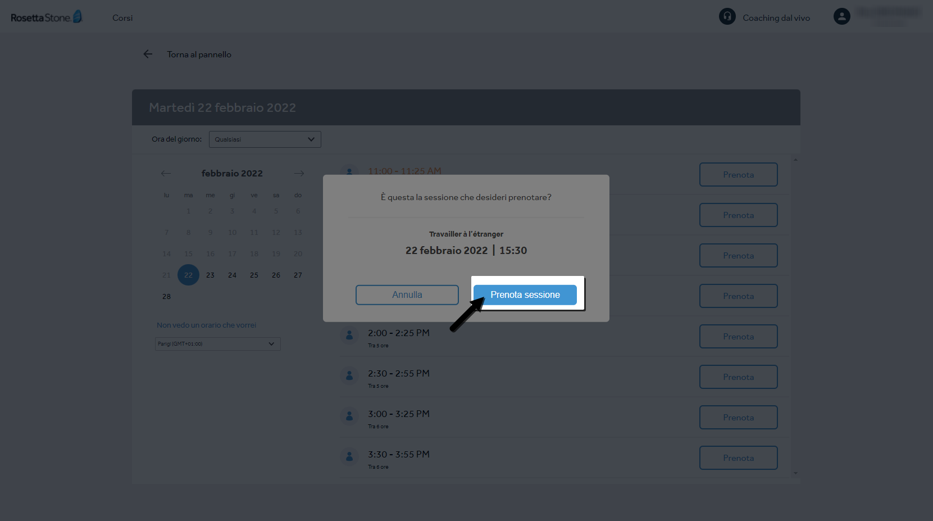Open Coaching dal vivo in the header
Viewport: 933px width, 521px height.
point(776,18)
